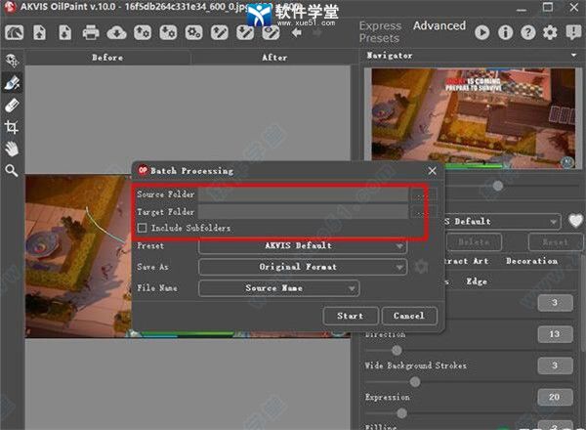This screenshot has height=430, width=586.
Task: Run processing with the play button
Action: (482, 32)
